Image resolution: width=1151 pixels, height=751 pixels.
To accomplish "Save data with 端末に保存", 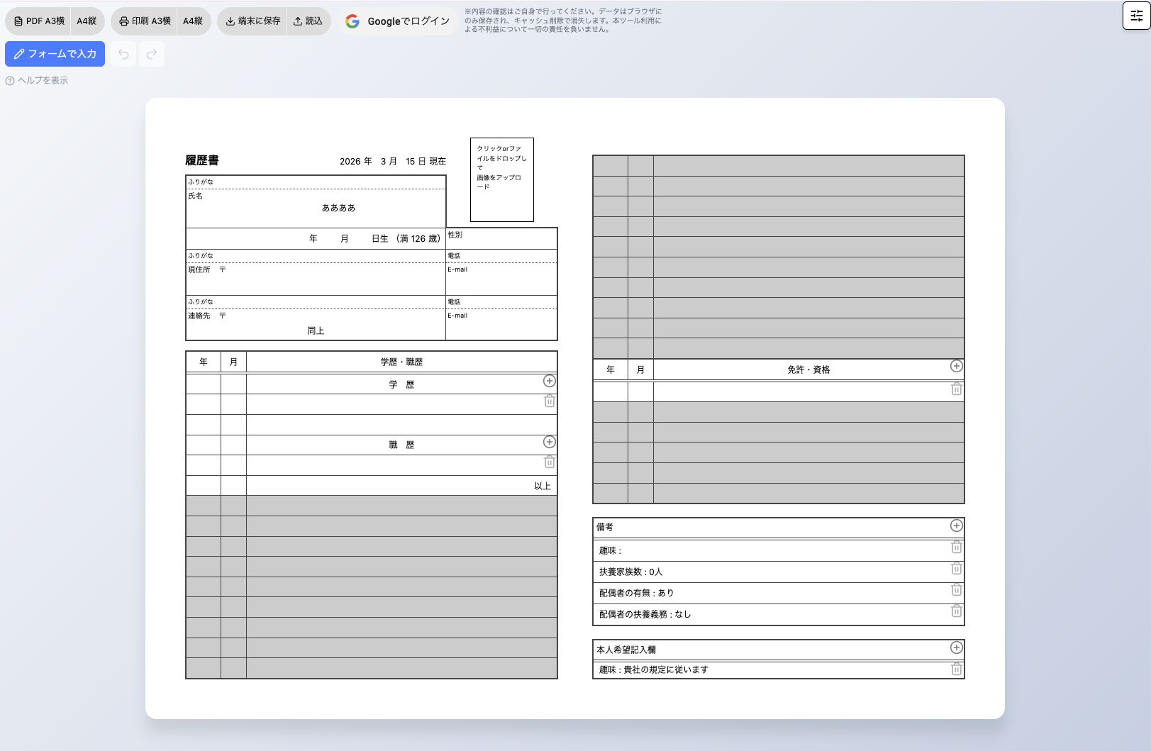I will 252,21.
